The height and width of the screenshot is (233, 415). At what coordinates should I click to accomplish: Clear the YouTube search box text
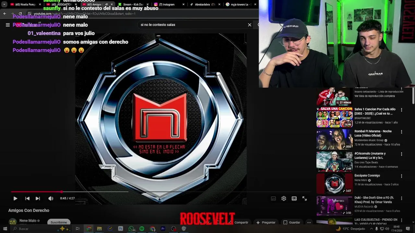click(x=250, y=25)
